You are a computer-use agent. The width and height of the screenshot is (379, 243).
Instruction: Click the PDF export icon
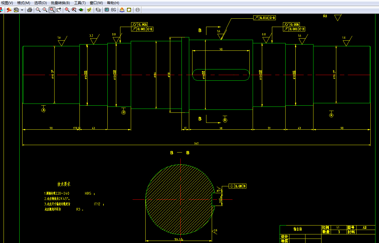tap(9, 10)
